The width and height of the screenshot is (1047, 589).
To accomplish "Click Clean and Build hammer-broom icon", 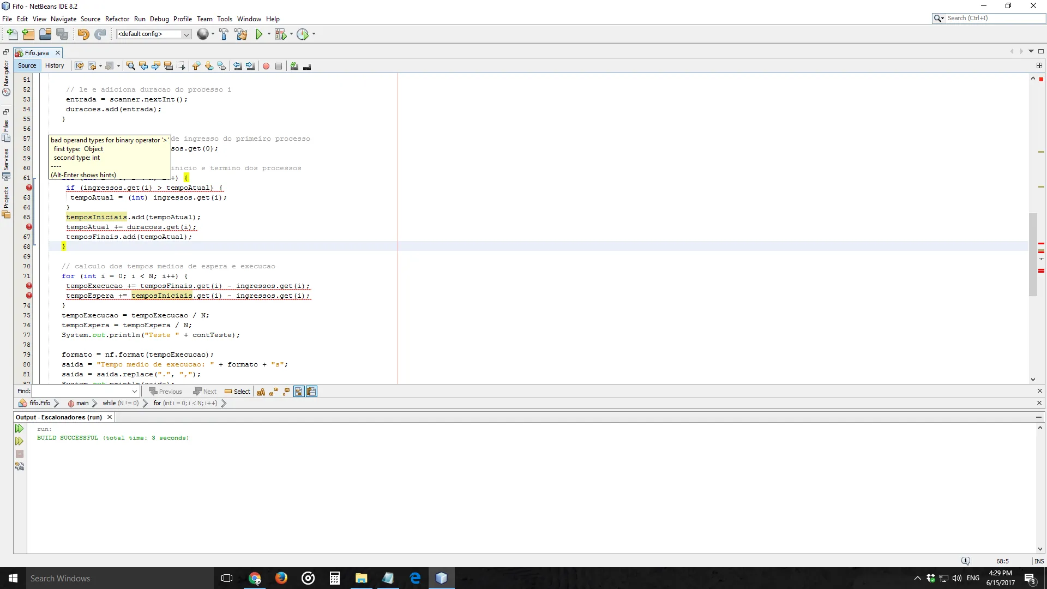I will point(241,34).
